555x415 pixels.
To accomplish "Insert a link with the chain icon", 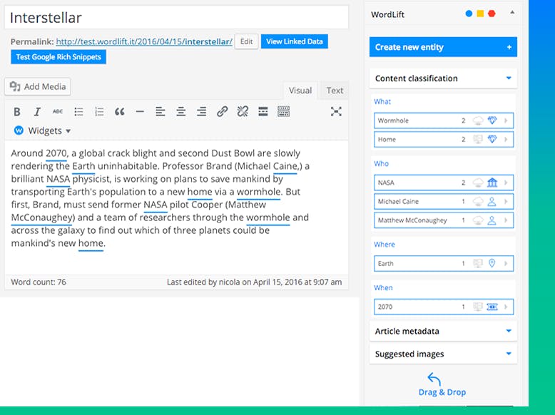I will click(x=222, y=112).
